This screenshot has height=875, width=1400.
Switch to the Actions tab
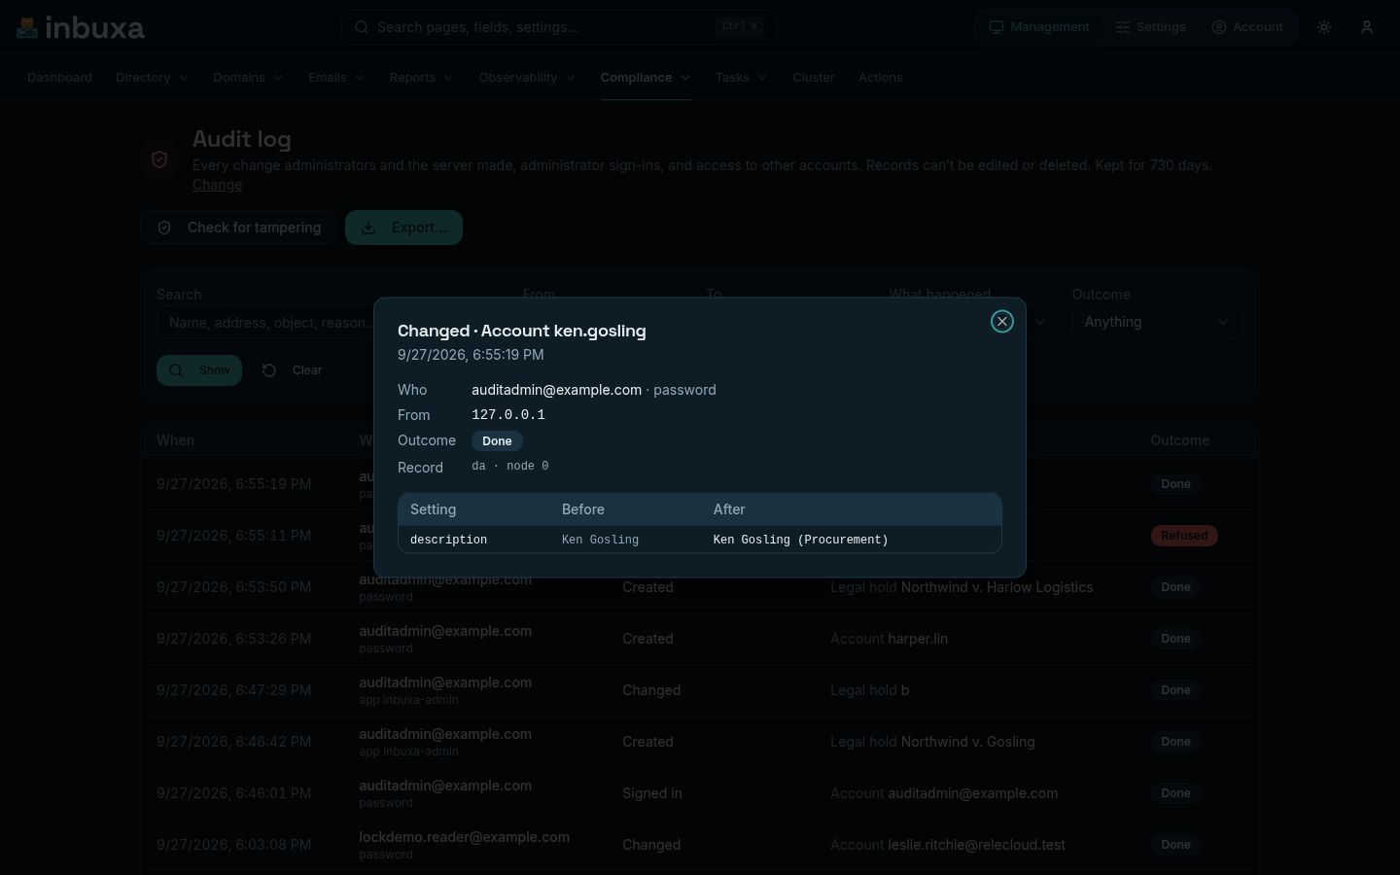coord(881,78)
